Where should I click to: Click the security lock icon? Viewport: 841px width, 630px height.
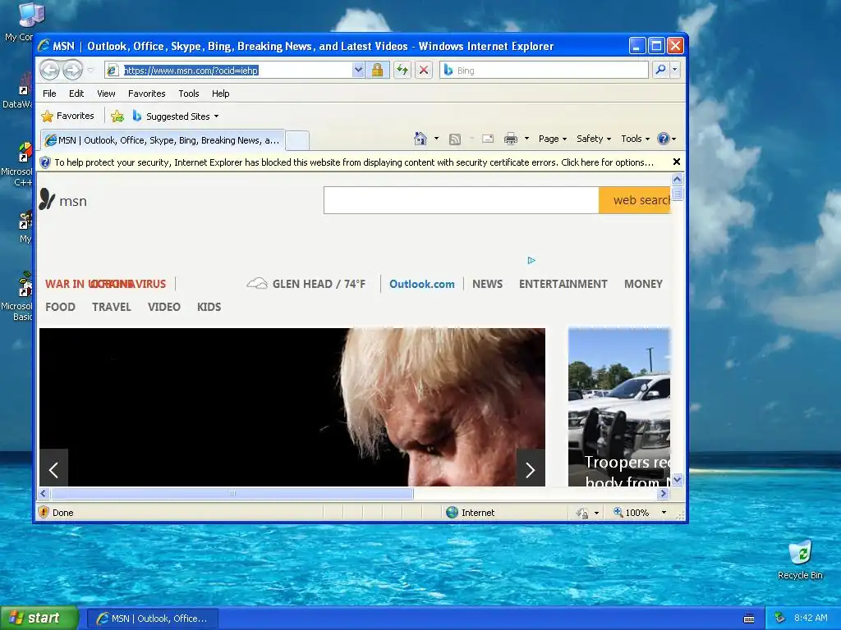(377, 71)
